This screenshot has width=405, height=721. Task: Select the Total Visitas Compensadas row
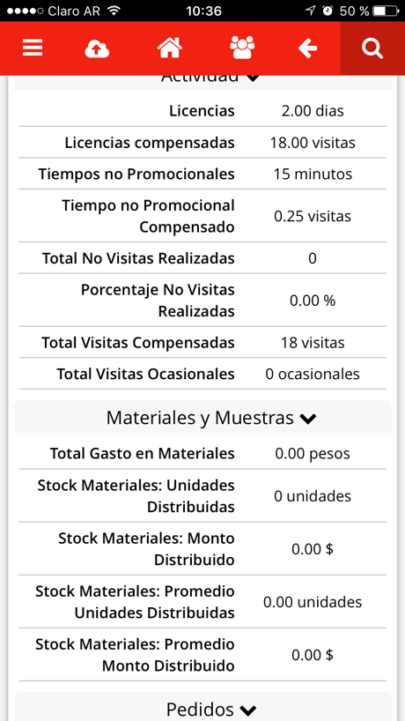click(202, 343)
